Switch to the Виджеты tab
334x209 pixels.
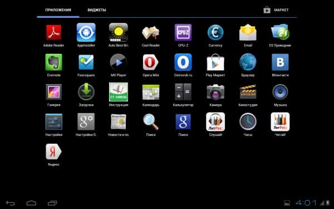pyautogui.click(x=97, y=10)
